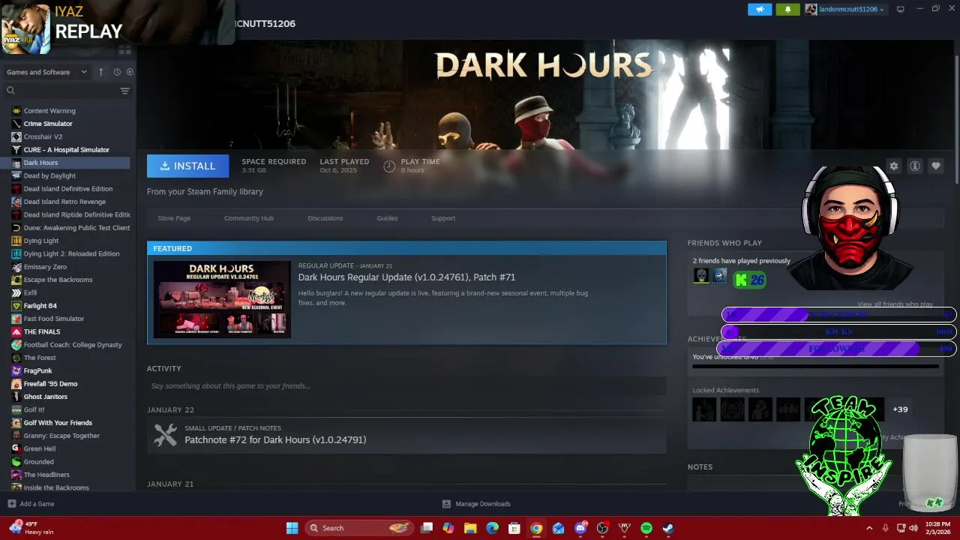Open Discord from the taskbar

coord(580,528)
